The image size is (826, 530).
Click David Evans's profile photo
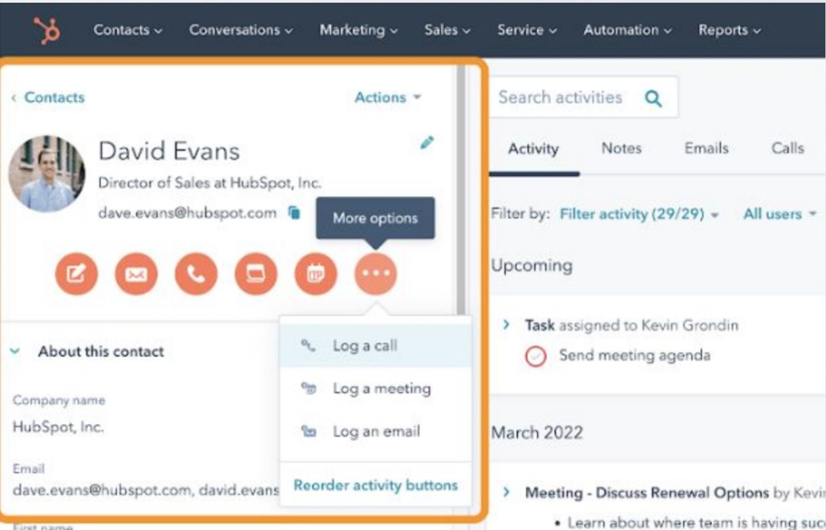(47, 173)
